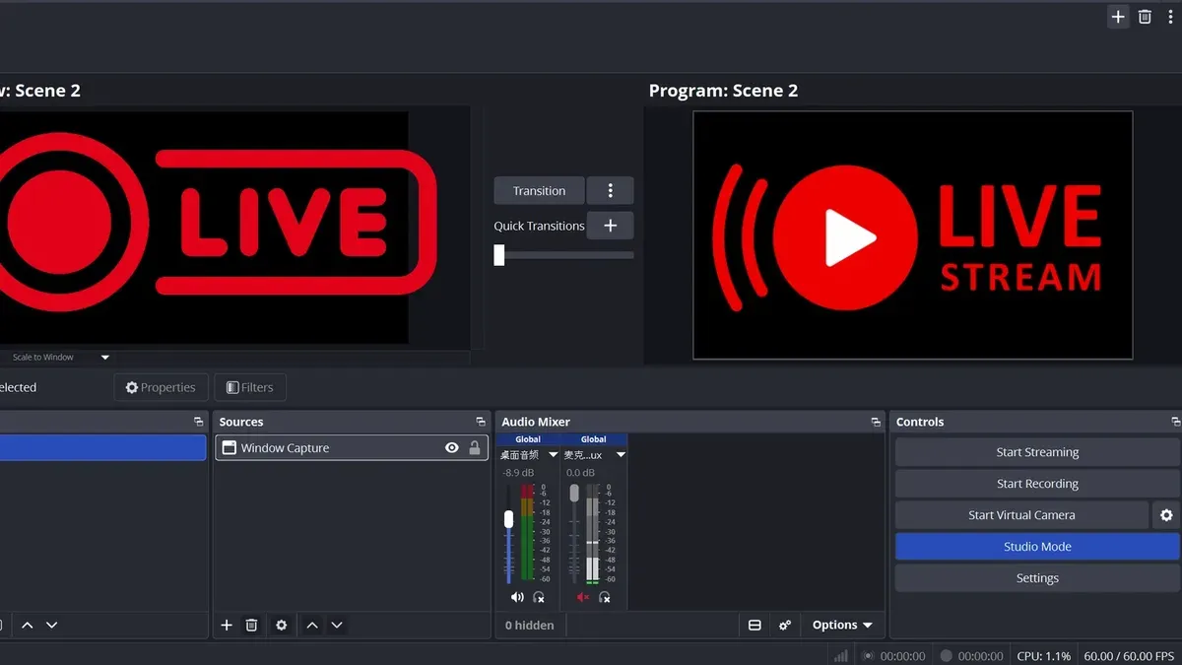Viewport: 1182px width, 665px height.
Task: Add a Quick Transition with plus button
Action: coord(610,226)
